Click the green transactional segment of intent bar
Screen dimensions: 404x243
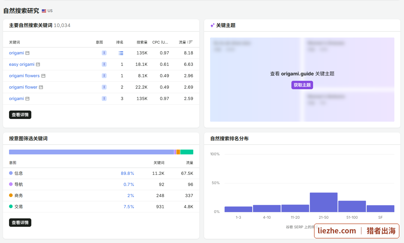point(187,152)
